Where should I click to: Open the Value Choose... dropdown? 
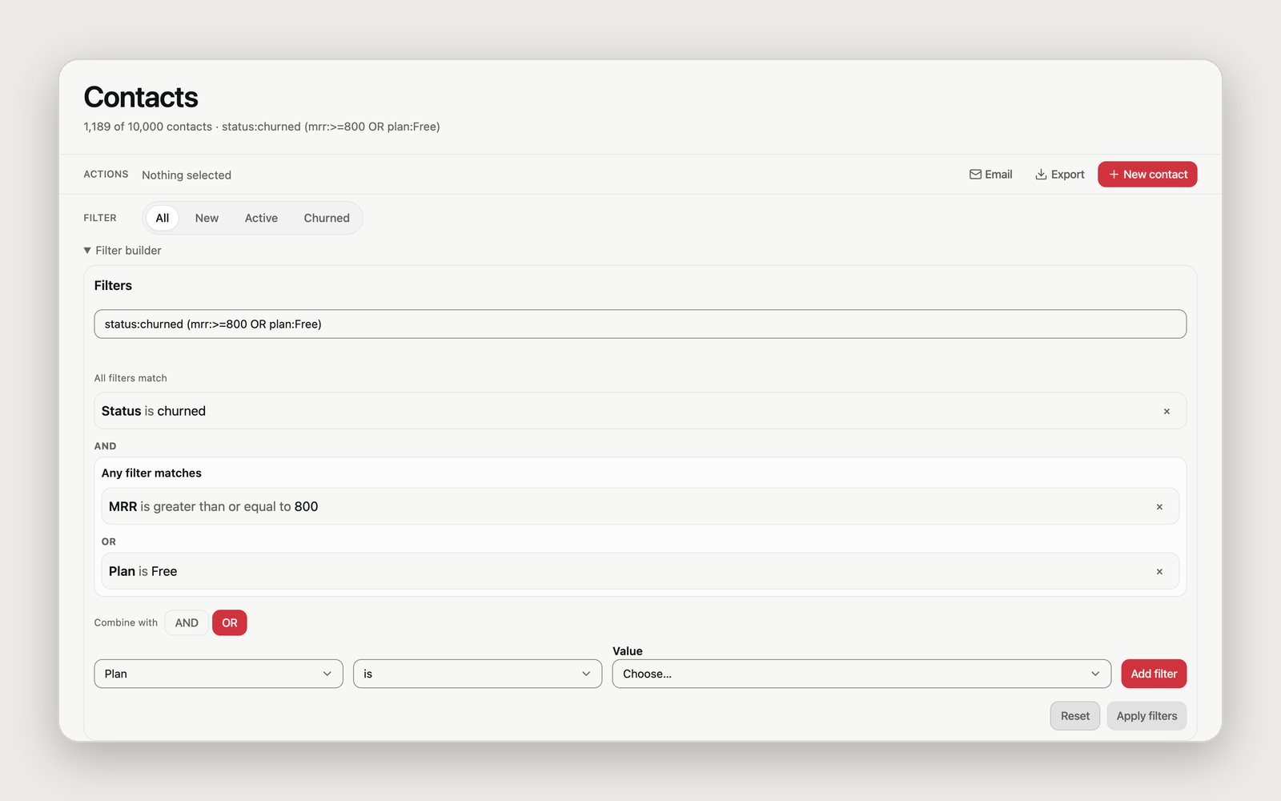click(x=861, y=674)
